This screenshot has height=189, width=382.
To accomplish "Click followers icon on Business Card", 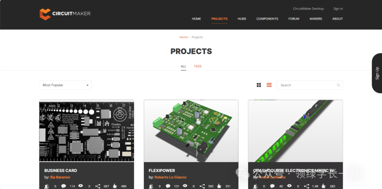I will point(46,186).
